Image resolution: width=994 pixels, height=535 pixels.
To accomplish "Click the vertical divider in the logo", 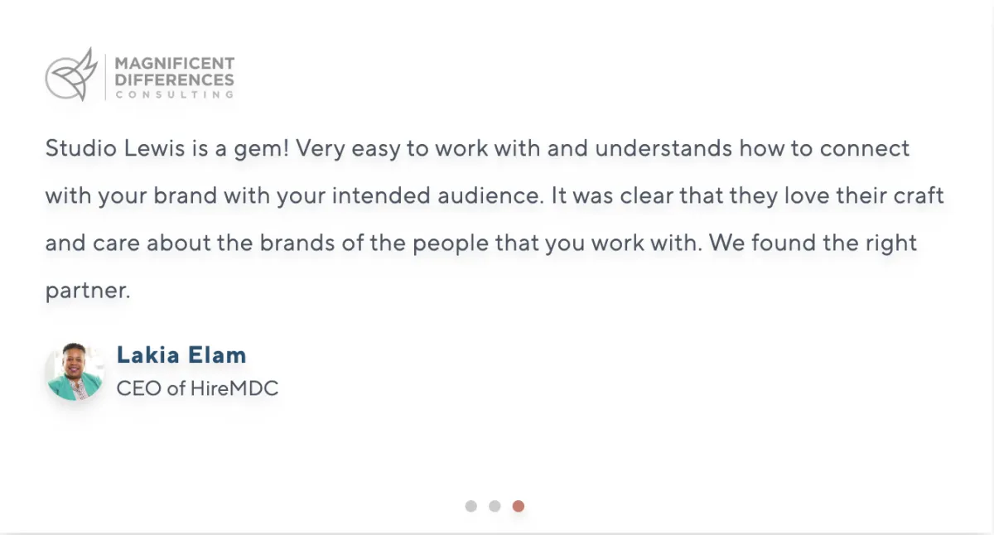I will (106, 77).
